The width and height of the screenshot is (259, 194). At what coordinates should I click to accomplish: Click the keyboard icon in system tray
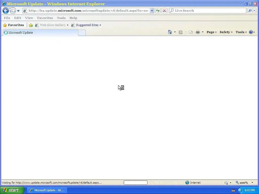click(x=233, y=190)
